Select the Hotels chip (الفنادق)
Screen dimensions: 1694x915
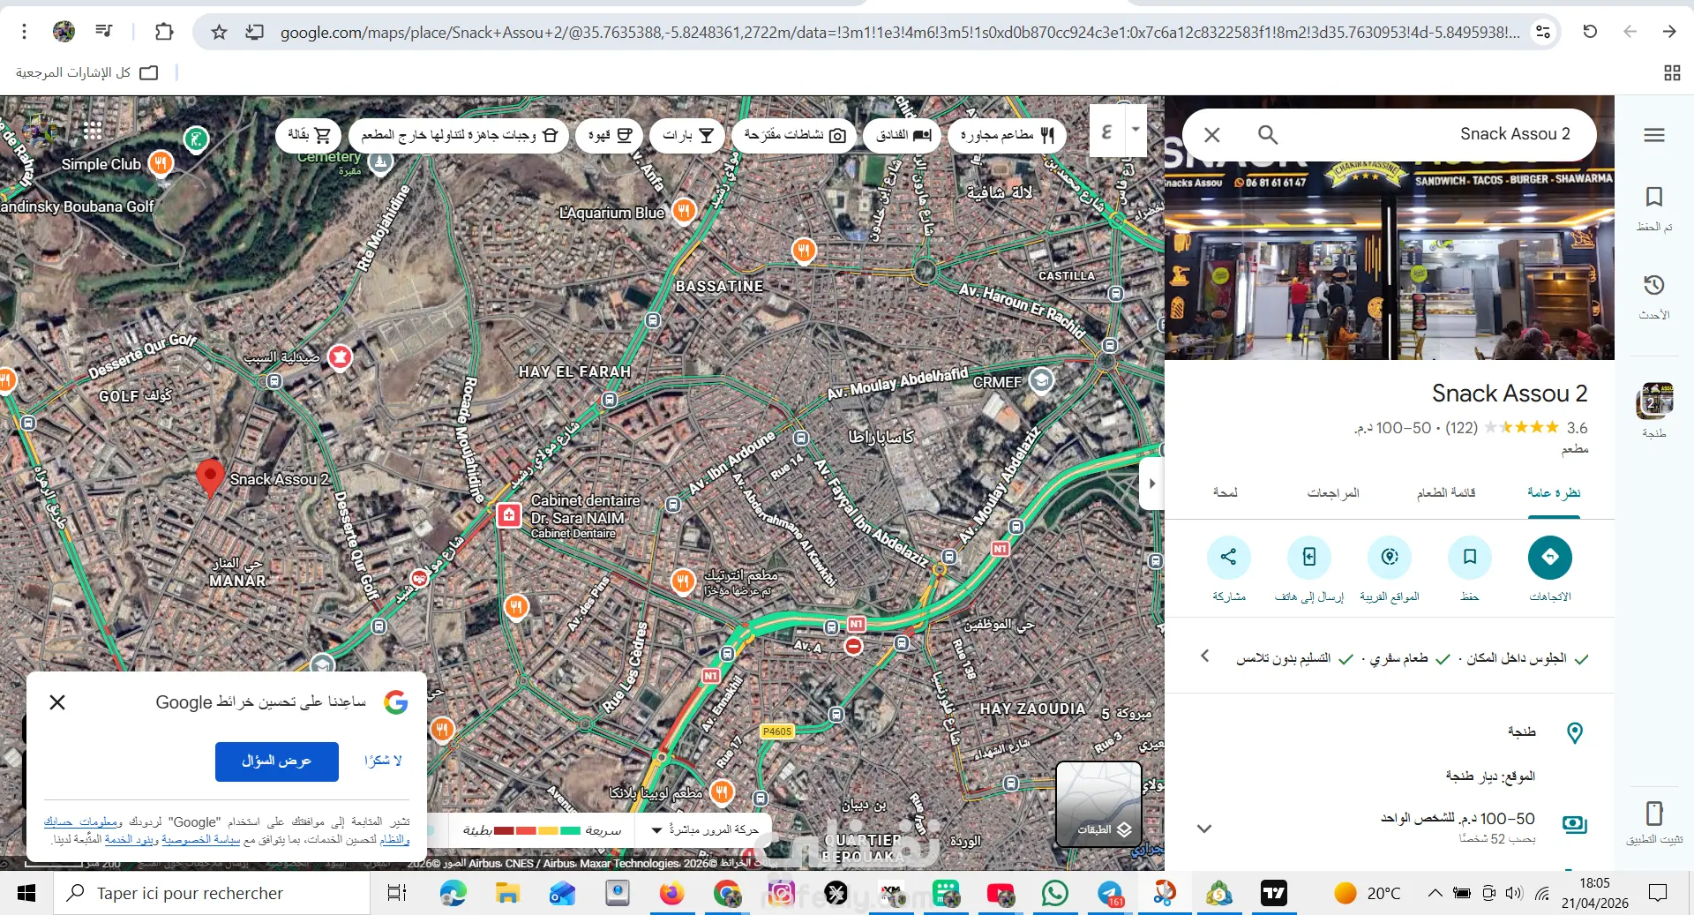point(903,135)
